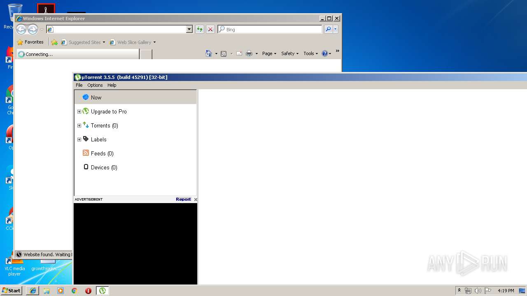Screen dimensions: 527x296
Task: Open Devices (0) in sidebar
Action: [104, 167]
